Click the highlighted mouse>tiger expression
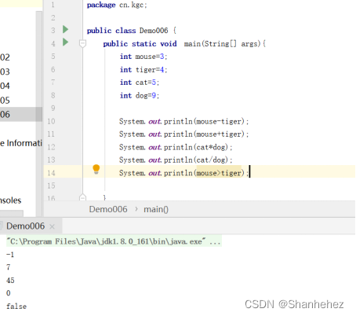356x316 pixels. coord(219,173)
